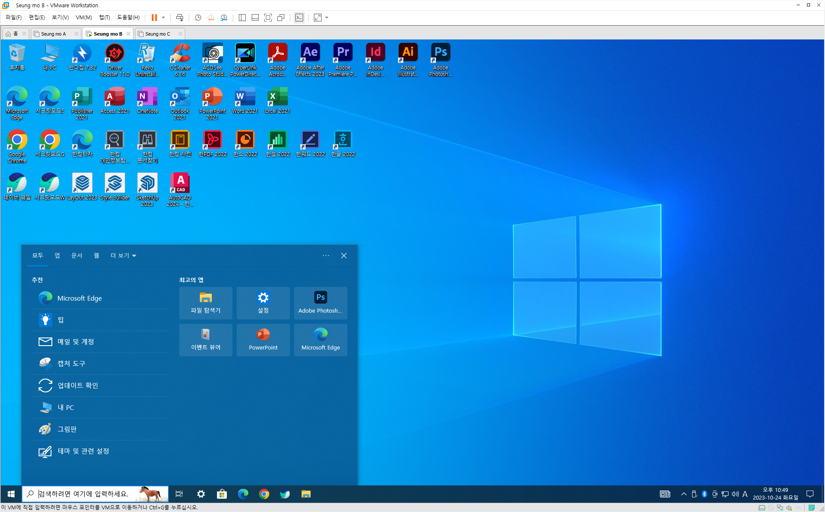
Task: Select Google Chrome desktop icon
Action: [x=17, y=146]
